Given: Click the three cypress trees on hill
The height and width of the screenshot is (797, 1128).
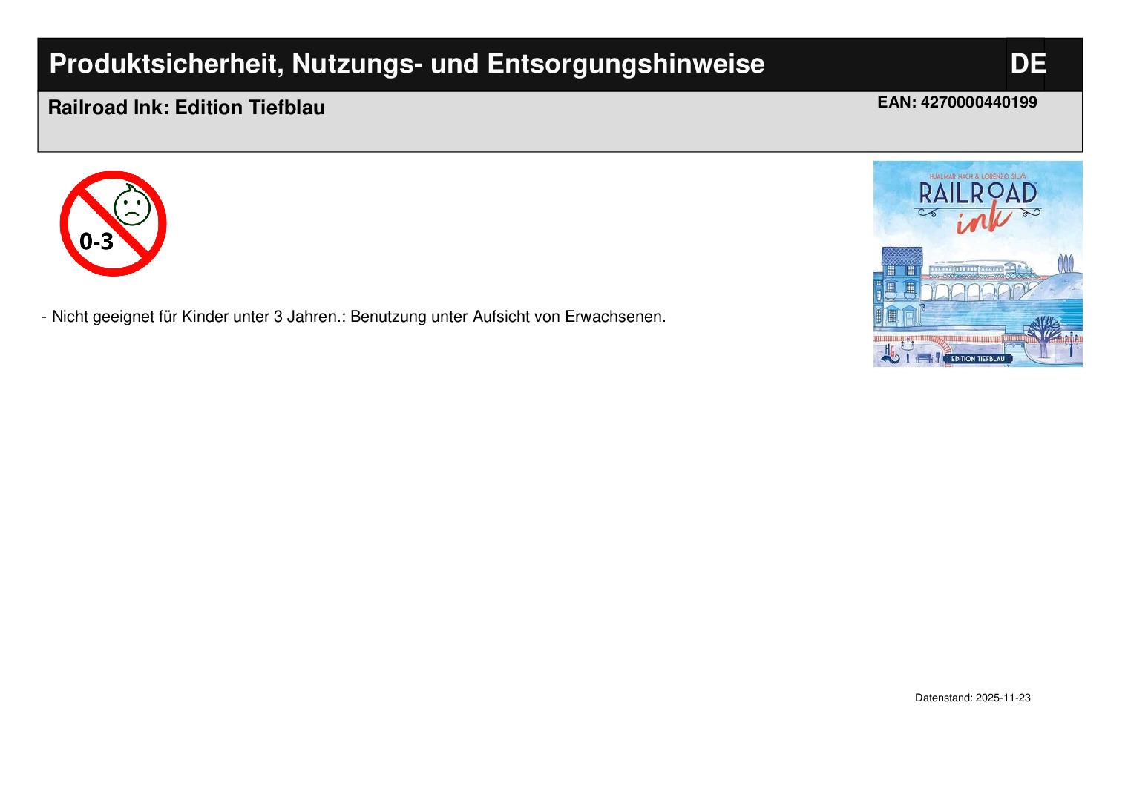Looking at the screenshot, I should click(1066, 264).
